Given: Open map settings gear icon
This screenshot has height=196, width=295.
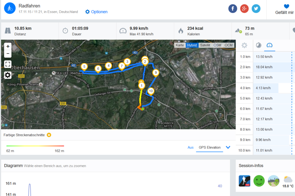Looking at the screenshot, I should (x=8, y=75).
